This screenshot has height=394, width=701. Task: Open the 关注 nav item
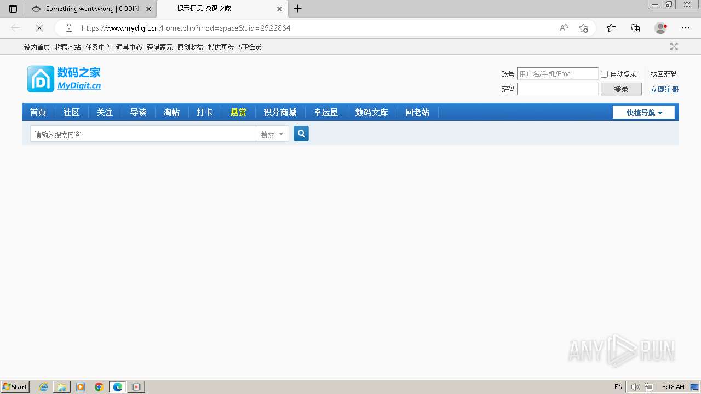point(105,112)
